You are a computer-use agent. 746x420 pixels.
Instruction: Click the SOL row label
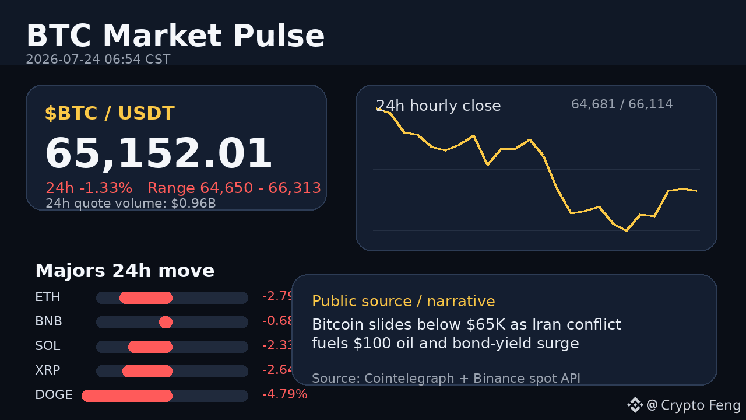click(48, 345)
